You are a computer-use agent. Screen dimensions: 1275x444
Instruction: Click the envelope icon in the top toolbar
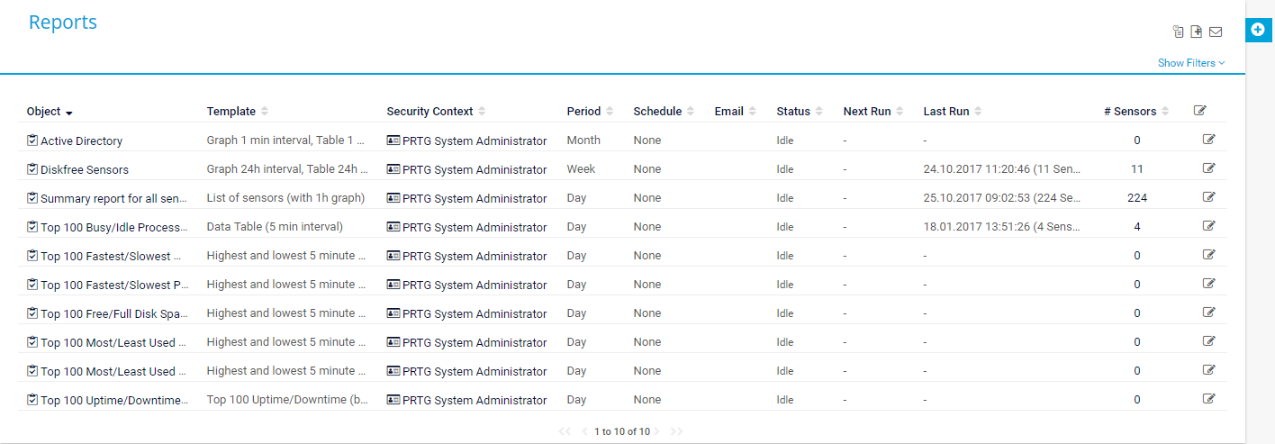coord(1216,32)
